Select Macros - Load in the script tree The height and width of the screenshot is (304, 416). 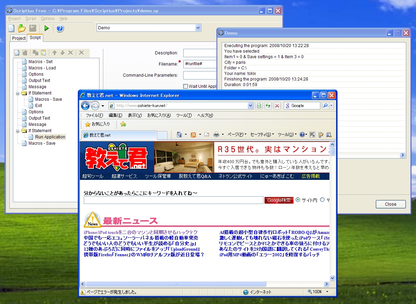(x=42, y=68)
